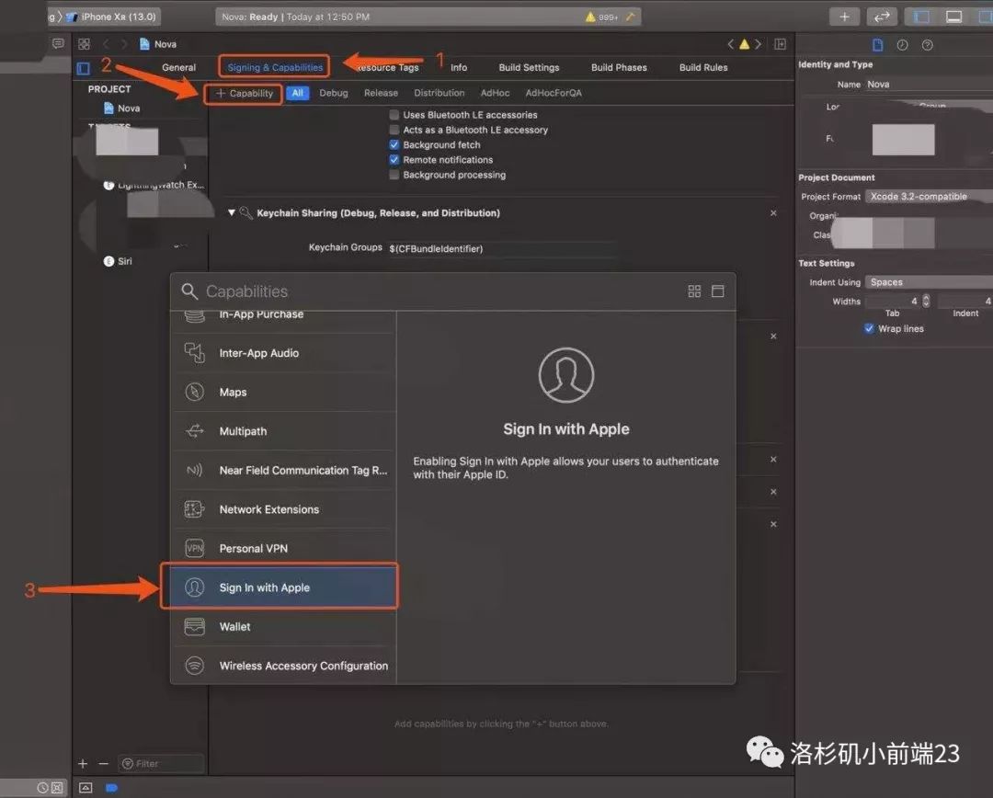The height and width of the screenshot is (798, 993).
Task: Go to next issue arrow
Action: [x=758, y=44]
